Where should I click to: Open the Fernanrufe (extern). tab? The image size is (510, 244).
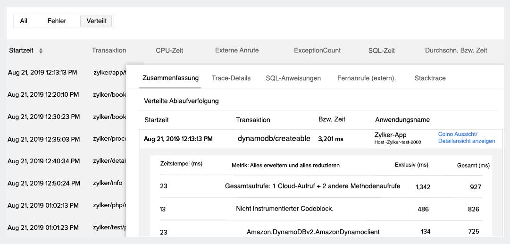(x=367, y=78)
